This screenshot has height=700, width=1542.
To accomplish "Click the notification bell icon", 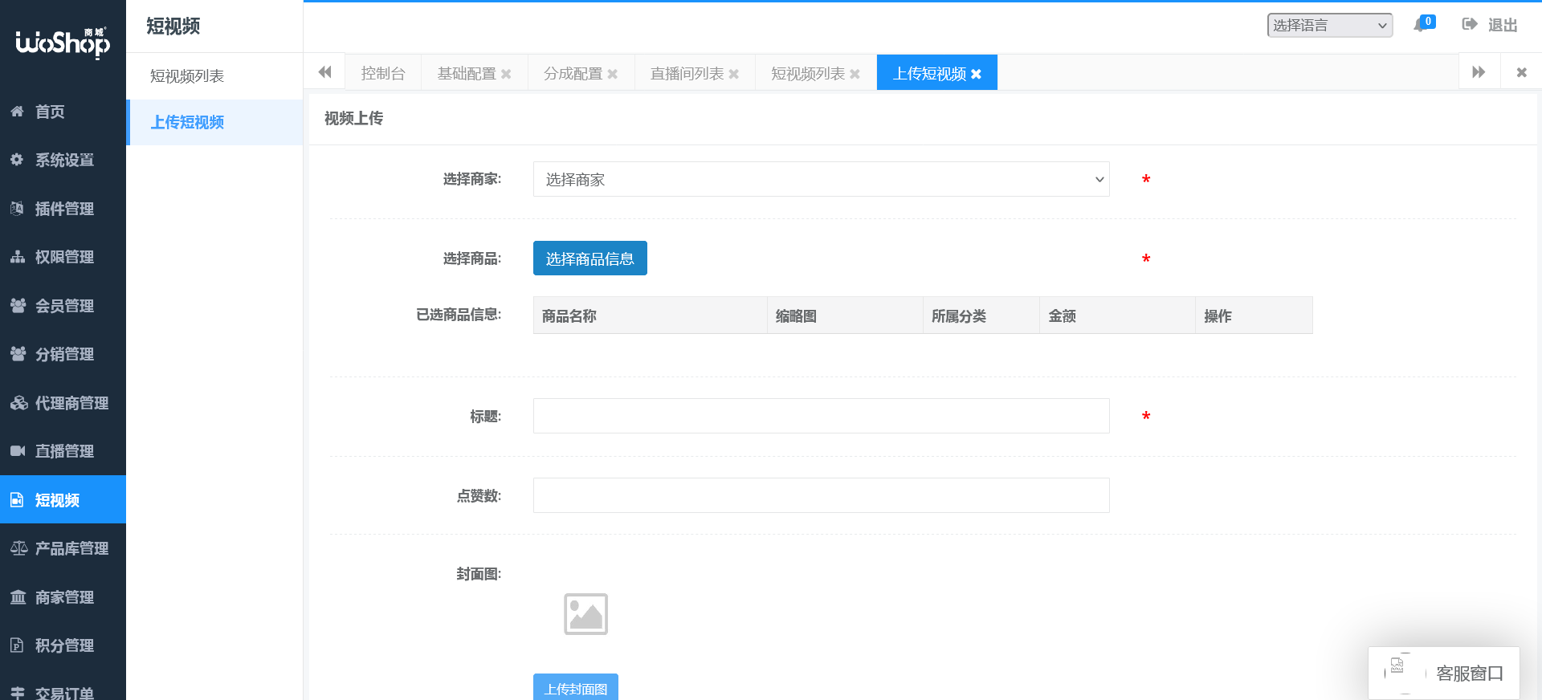I will 1420,25.
